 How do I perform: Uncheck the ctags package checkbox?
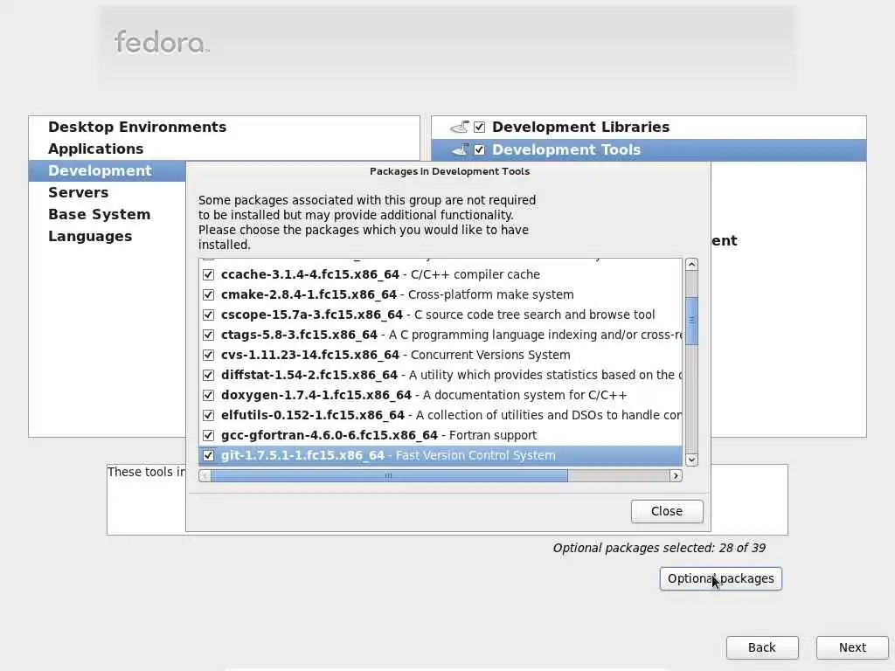208,335
